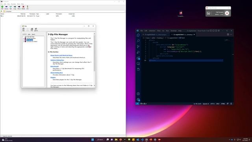Click the notifications bell in VS Code status bar
This screenshot has width=252, height=142.
pos(231,104)
